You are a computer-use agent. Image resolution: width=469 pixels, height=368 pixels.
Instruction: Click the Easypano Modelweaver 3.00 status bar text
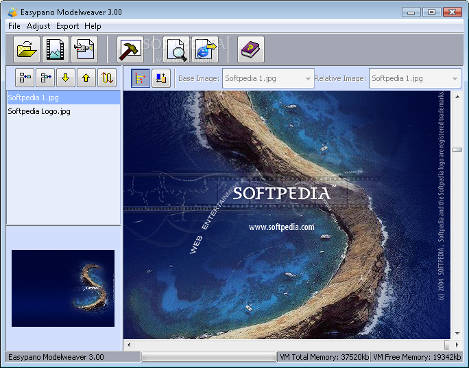56,357
